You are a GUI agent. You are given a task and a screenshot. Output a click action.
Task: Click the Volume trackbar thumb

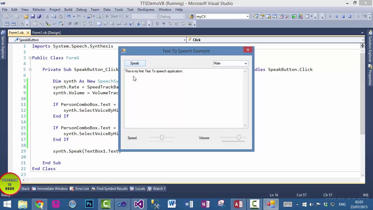tap(239, 138)
